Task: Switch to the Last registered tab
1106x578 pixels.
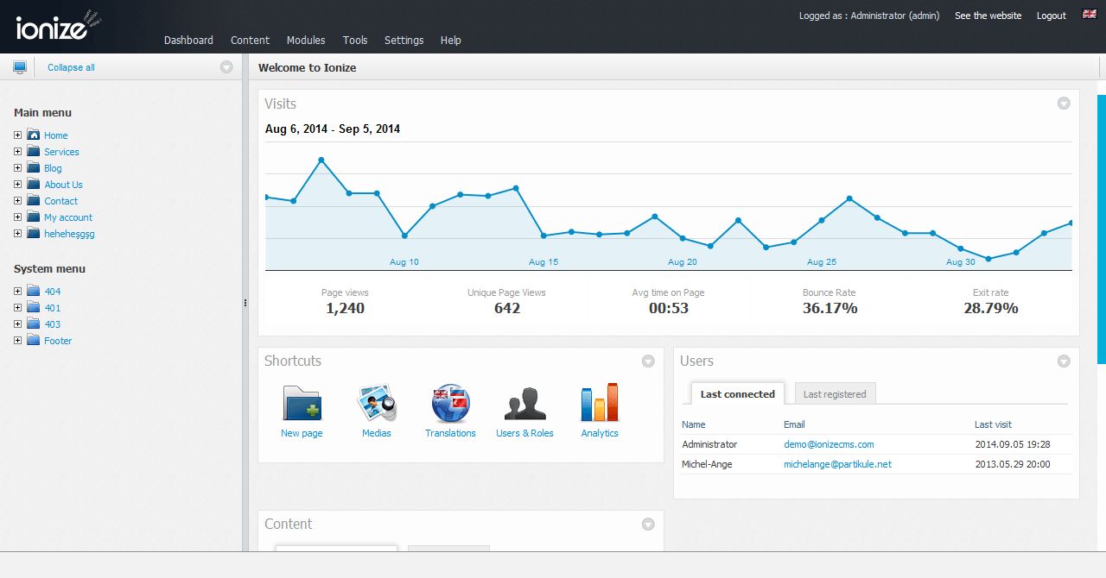Action: (x=835, y=393)
